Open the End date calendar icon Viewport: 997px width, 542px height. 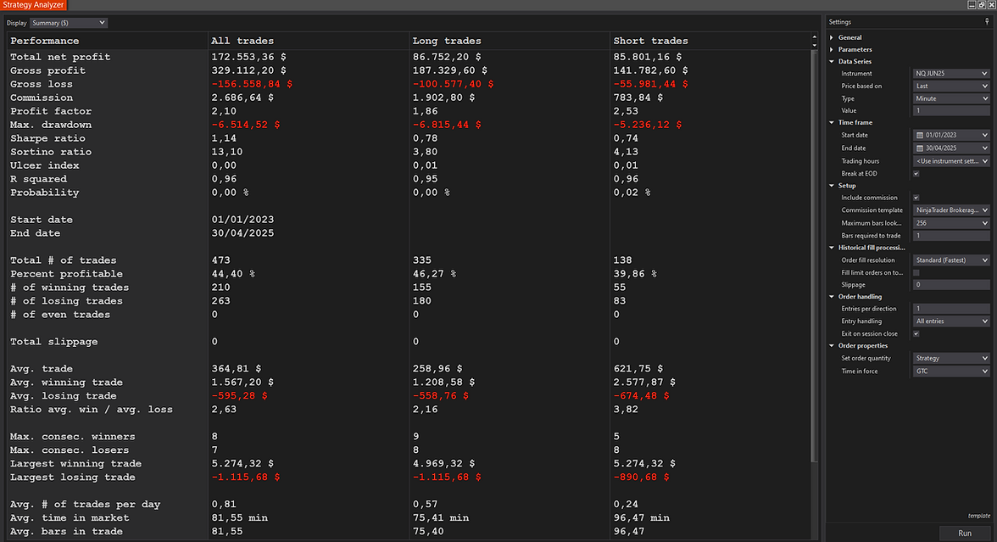919,148
